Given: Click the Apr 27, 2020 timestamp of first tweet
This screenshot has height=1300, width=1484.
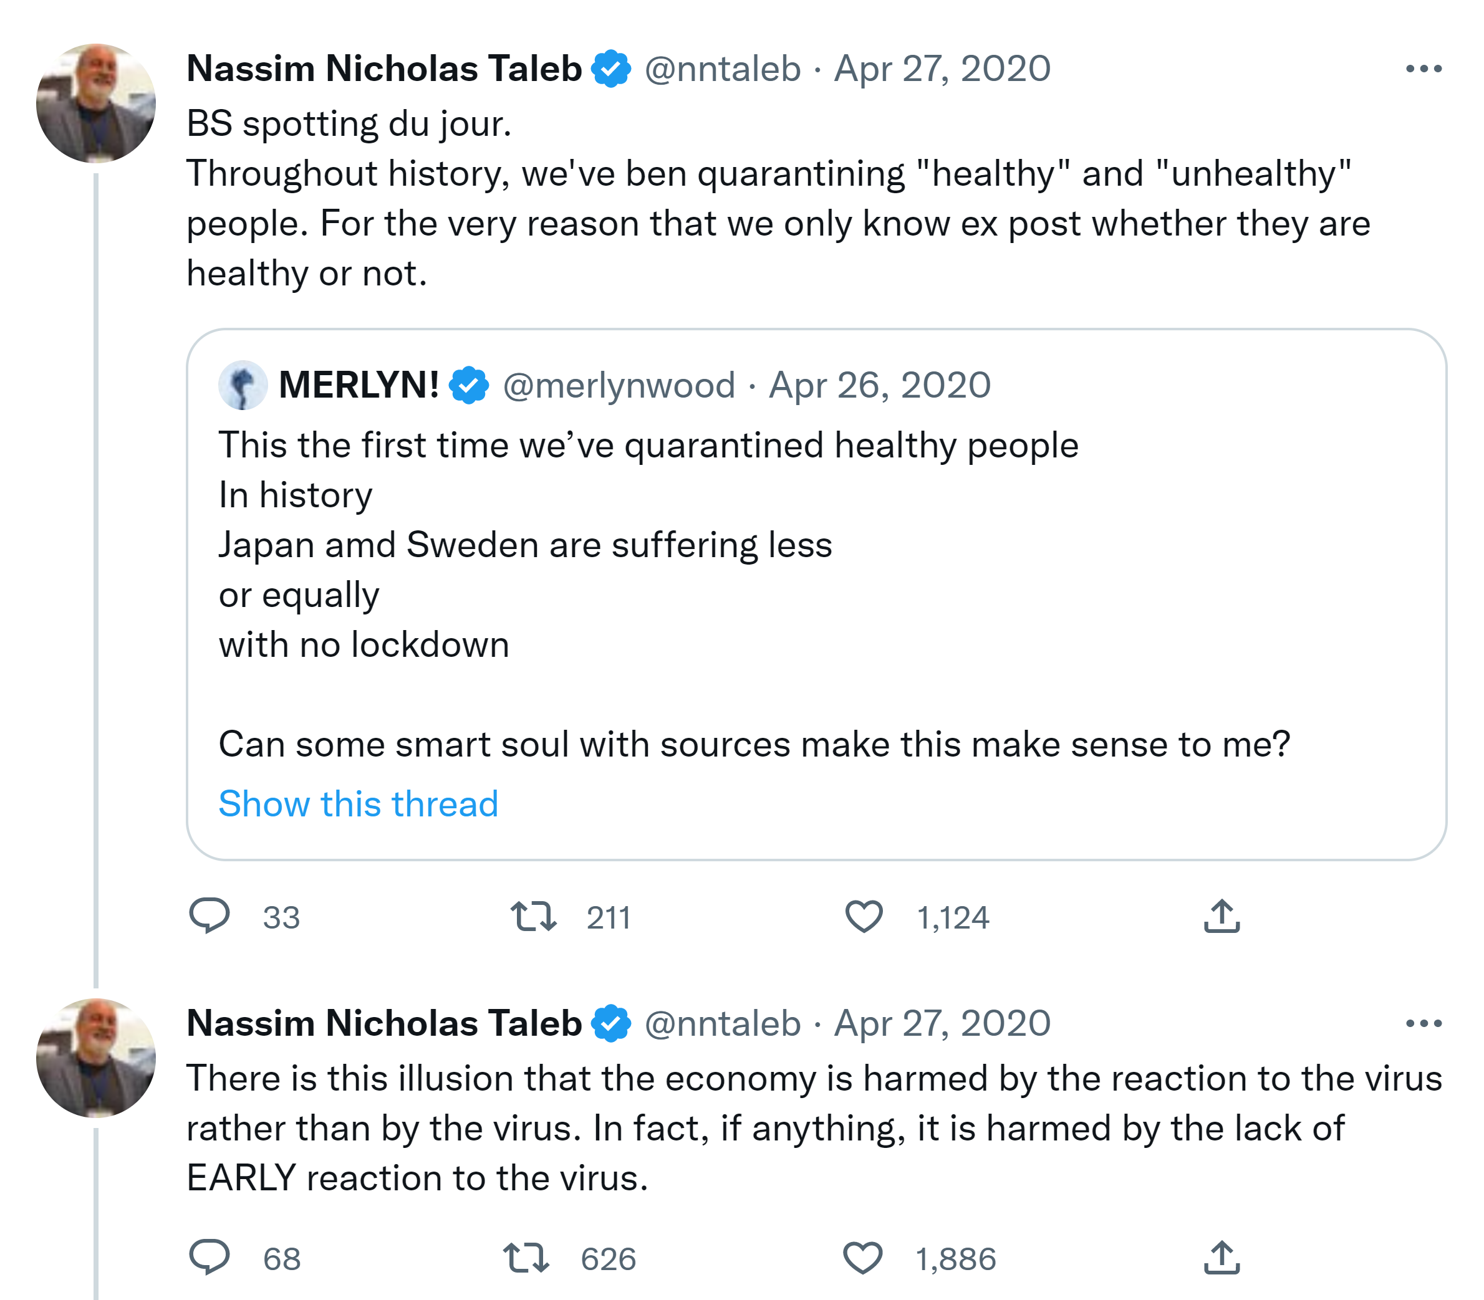Looking at the screenshot, I should point(942,69).
